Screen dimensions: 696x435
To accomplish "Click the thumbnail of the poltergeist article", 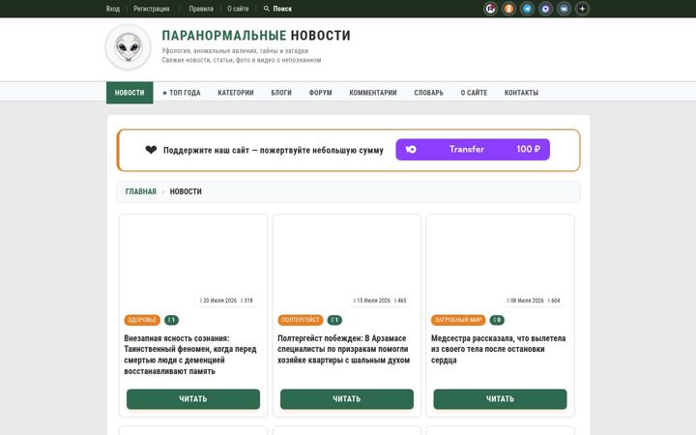I will (x=347, y=262).
